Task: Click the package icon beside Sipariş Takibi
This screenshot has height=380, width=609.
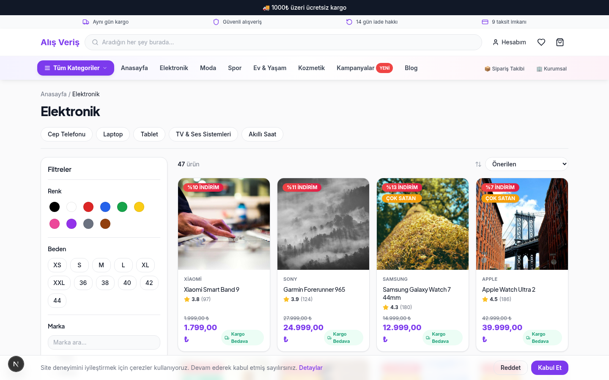Action: click(x=487, y=69)
